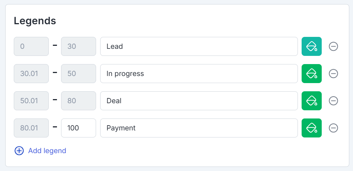Viewport: 353px width, 171px height.
Task: Change fill color of Deal legend
Action: pos(311,101)
